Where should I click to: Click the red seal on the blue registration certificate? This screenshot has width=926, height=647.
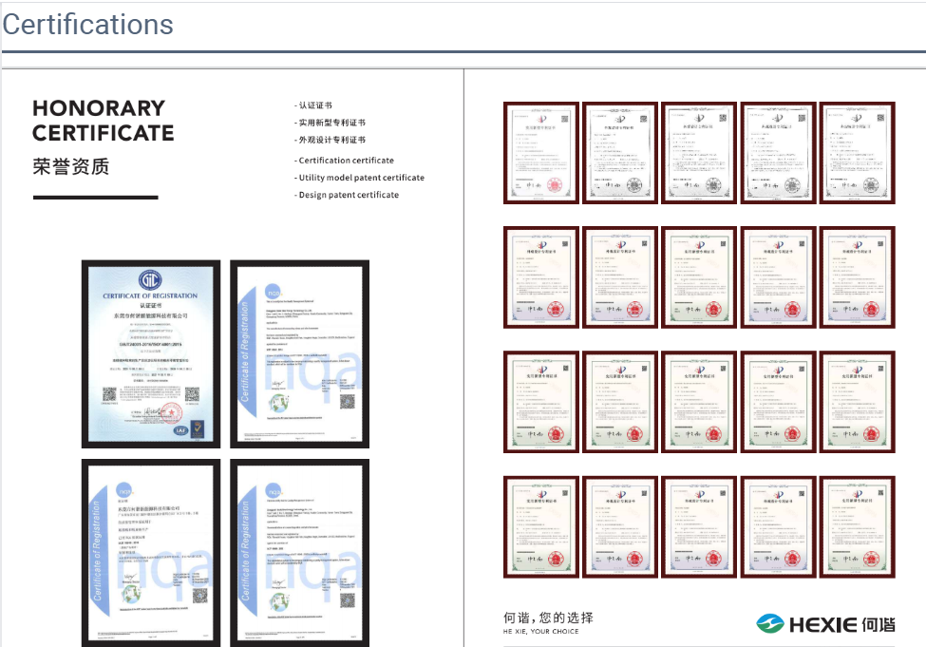point(171,412)
